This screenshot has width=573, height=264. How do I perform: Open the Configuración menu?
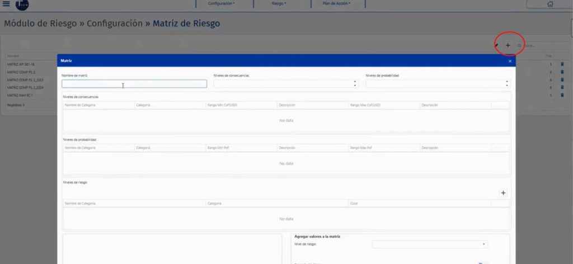pyautogui.click(x=221, y=3)
